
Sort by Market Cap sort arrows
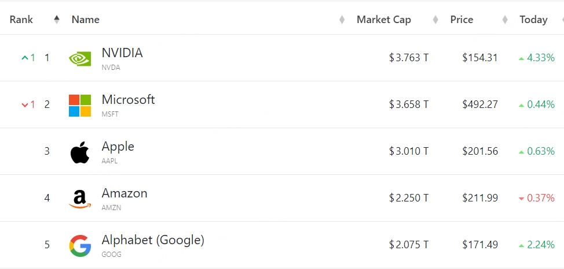[x=435, y=20]
